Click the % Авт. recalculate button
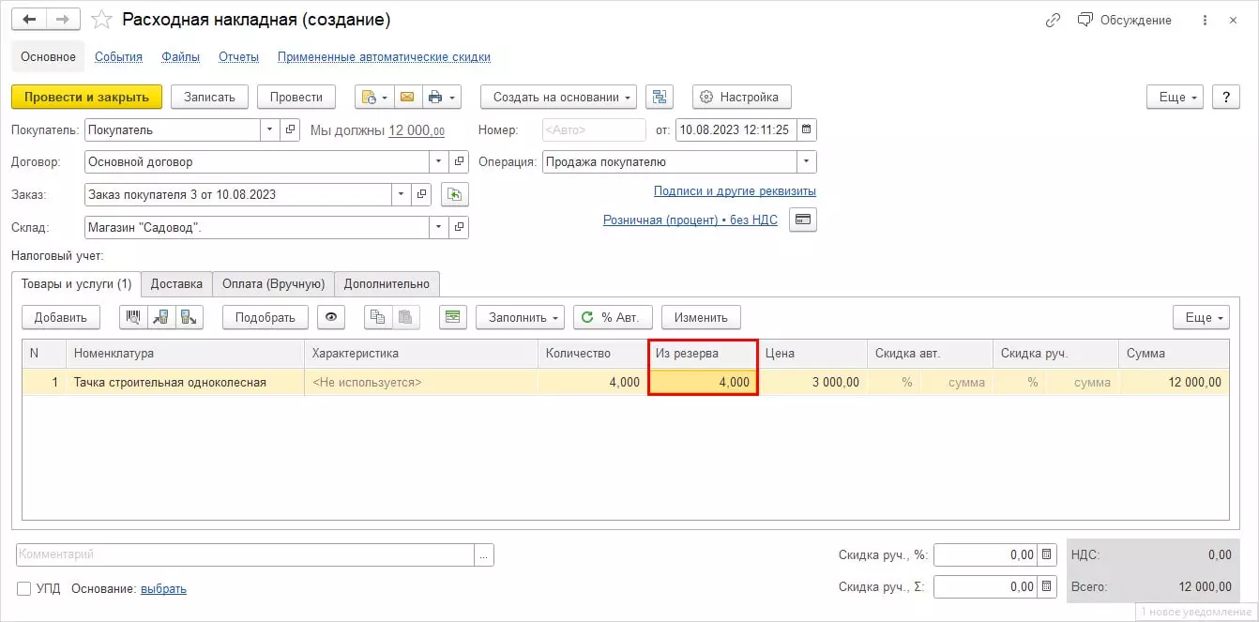Screen dimensions: 1259x622 (x=613, y=317)
